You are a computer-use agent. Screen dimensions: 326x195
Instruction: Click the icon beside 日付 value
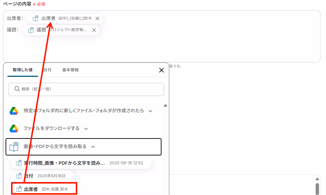click(x=19, y=176)
